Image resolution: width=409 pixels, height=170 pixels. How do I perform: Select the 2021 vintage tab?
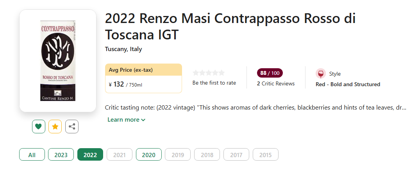point(120,155)
